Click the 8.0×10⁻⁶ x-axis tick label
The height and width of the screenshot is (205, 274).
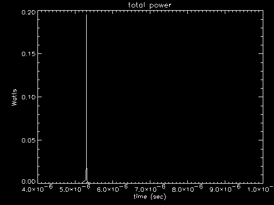click(187, 188)
